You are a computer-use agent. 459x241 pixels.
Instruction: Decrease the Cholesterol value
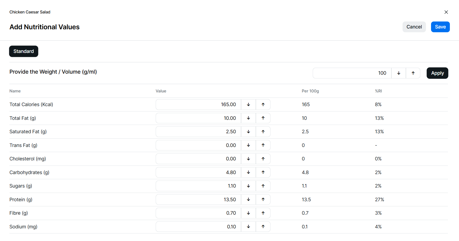(x=248, y=159)
